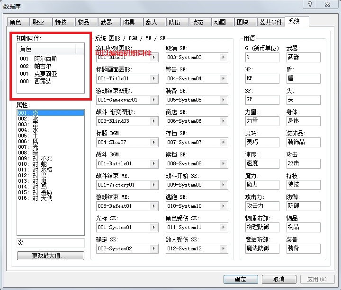Select attribute 002: 冰
This screenshot has width=341, height=290.
click(51, 119)
